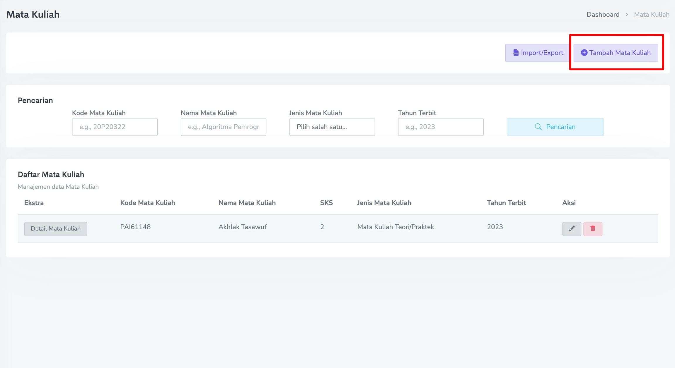675x368 pixels.
Task: Open the Jenis Mata Kuliah dropdown
Action: [332, 127]
